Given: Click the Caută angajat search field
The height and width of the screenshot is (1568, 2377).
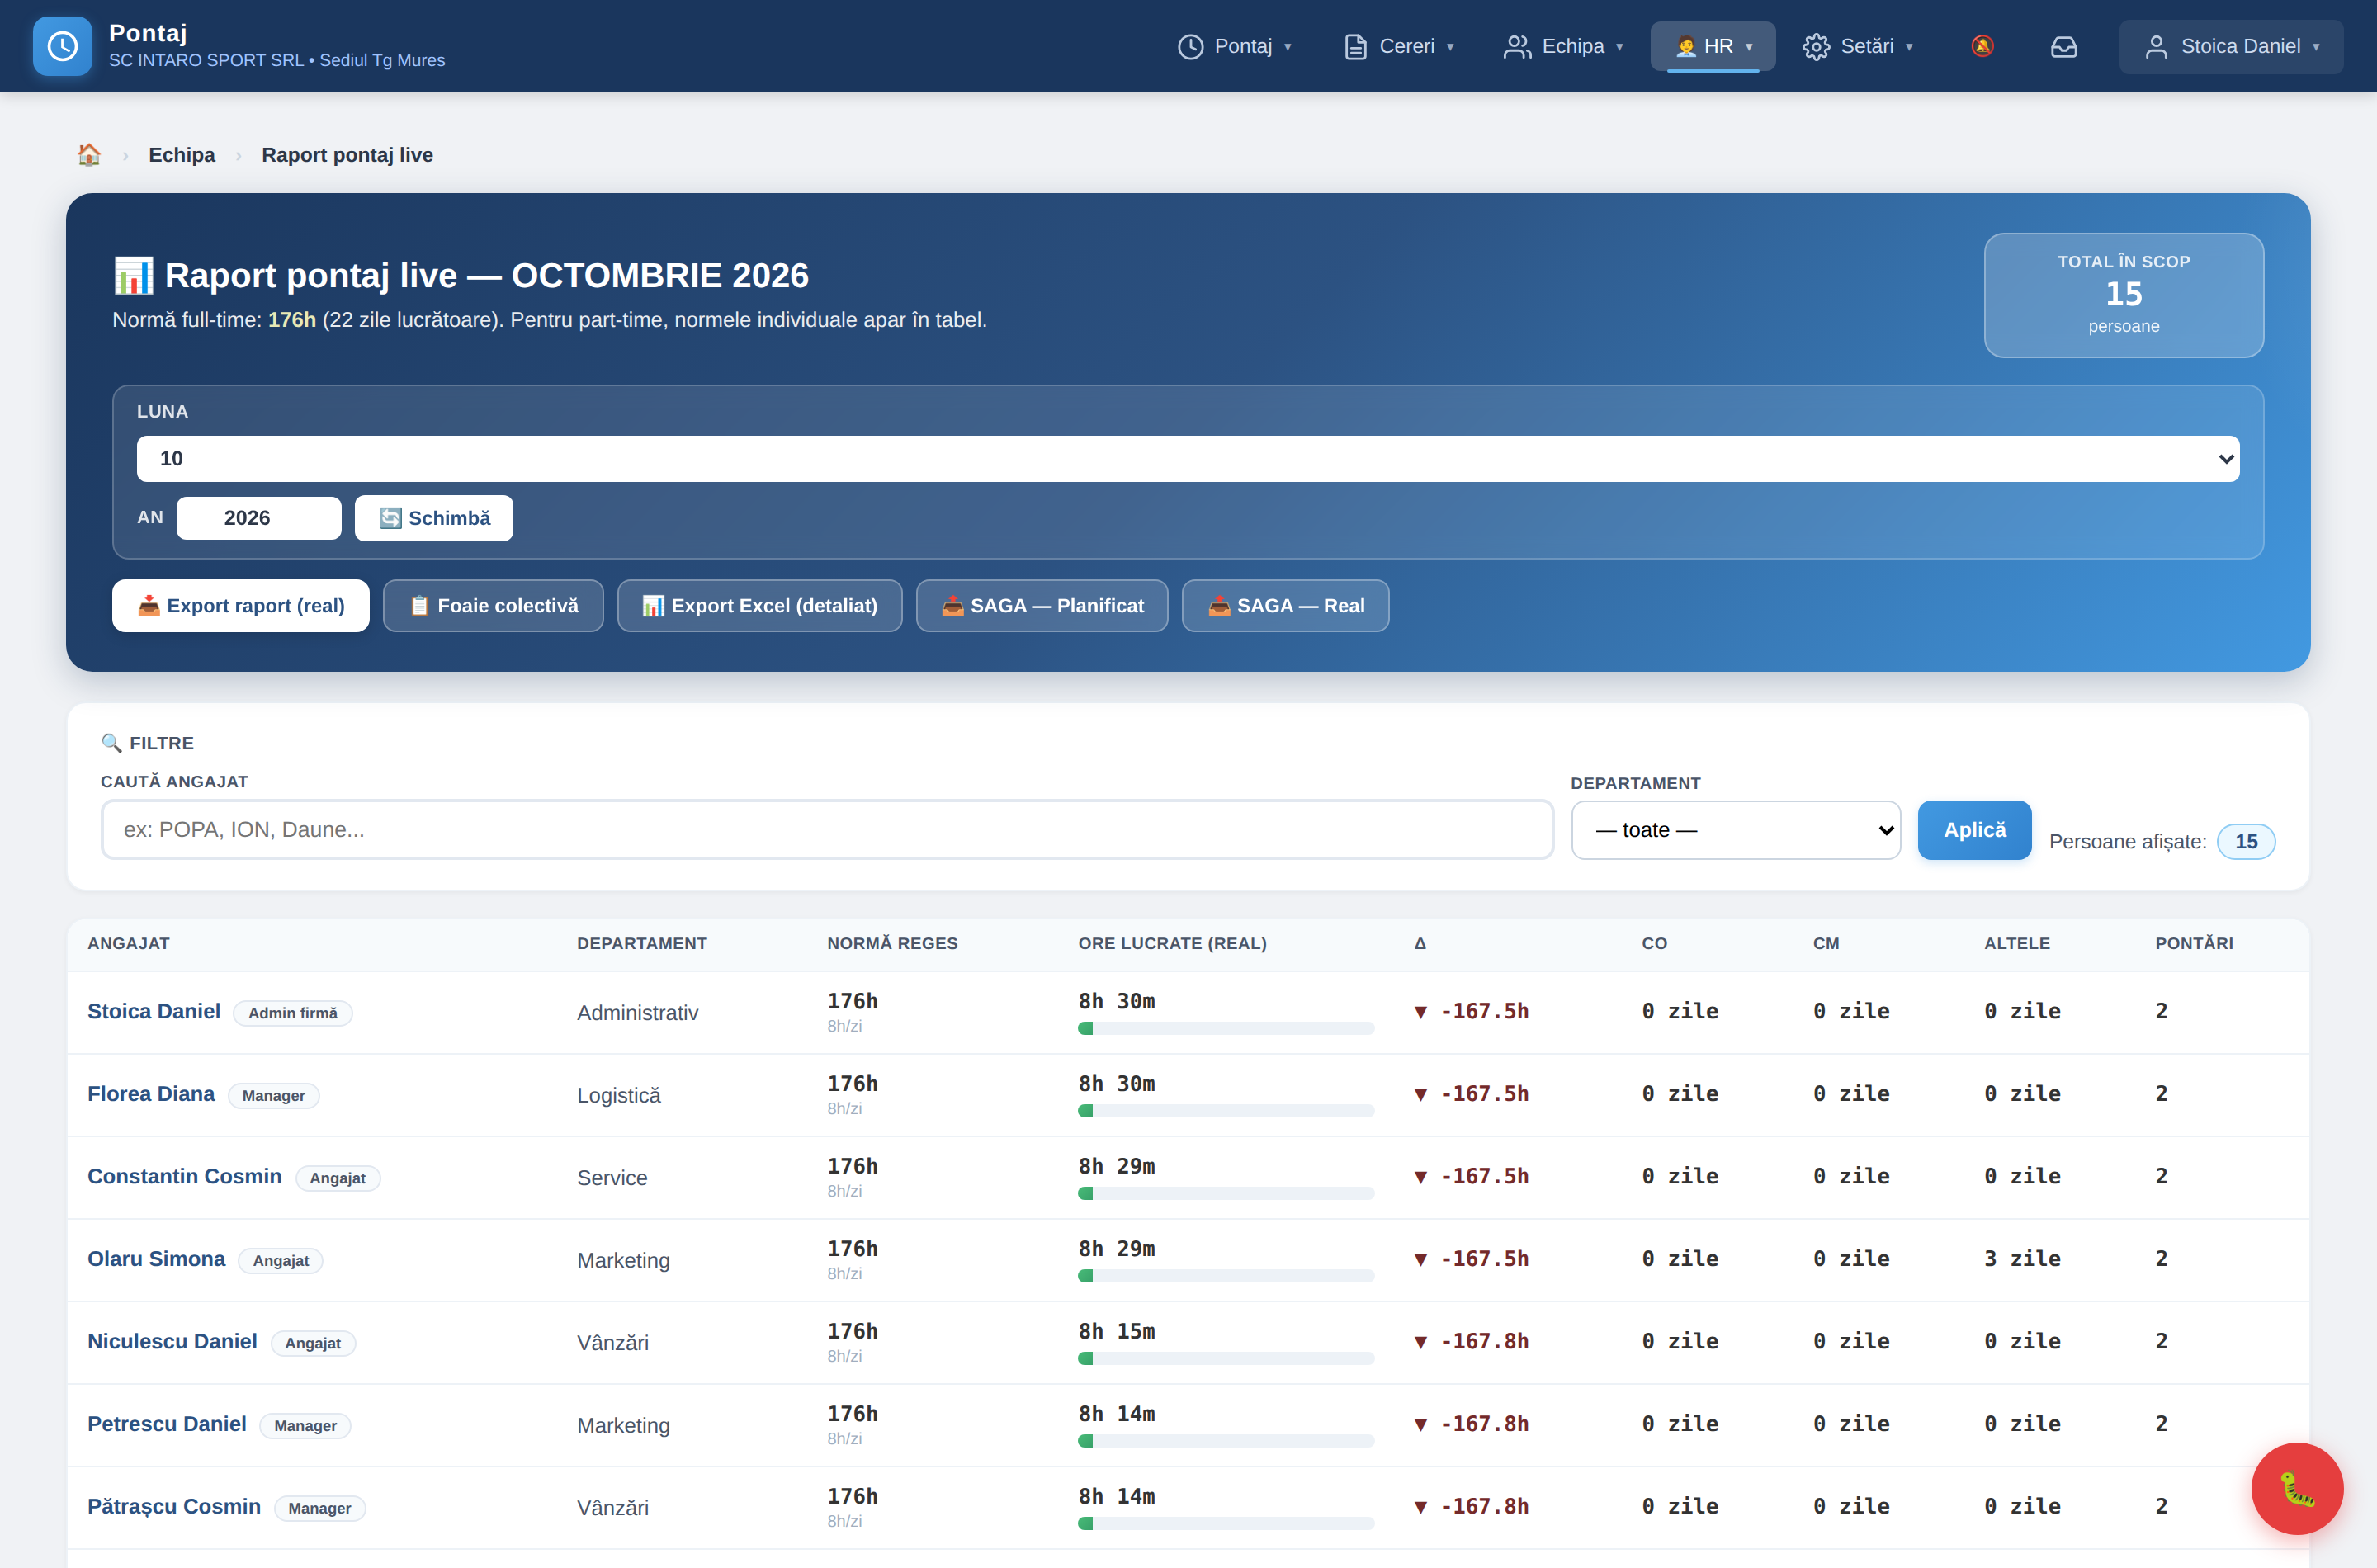Looking at the screenshot, I should click(x=827, y=829).
